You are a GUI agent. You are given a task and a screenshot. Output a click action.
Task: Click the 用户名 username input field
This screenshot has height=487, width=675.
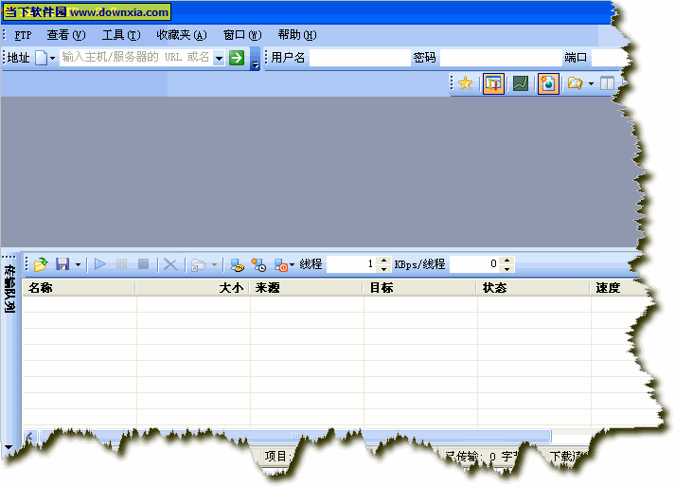click(x=360, y=58)
